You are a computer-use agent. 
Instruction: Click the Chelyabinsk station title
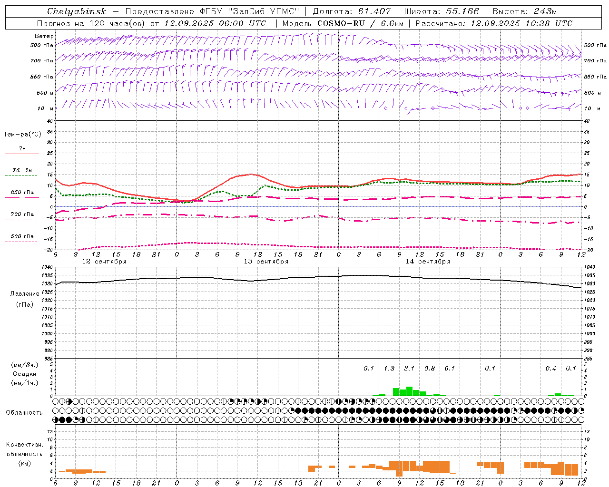pos(77,11)
